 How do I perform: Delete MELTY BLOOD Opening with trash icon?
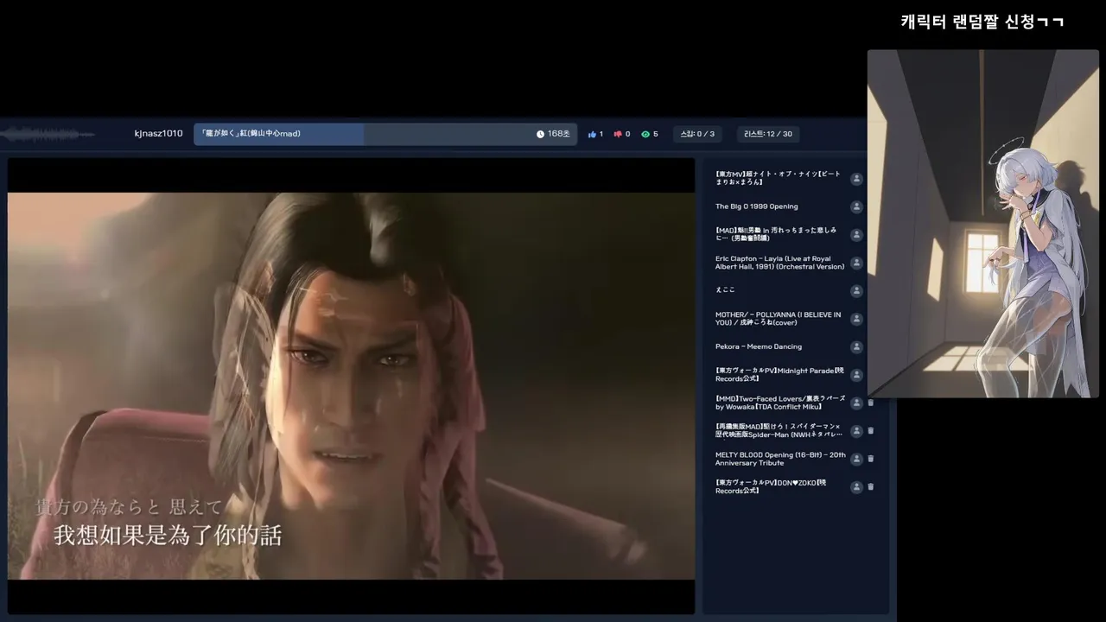tap(871, 459)
